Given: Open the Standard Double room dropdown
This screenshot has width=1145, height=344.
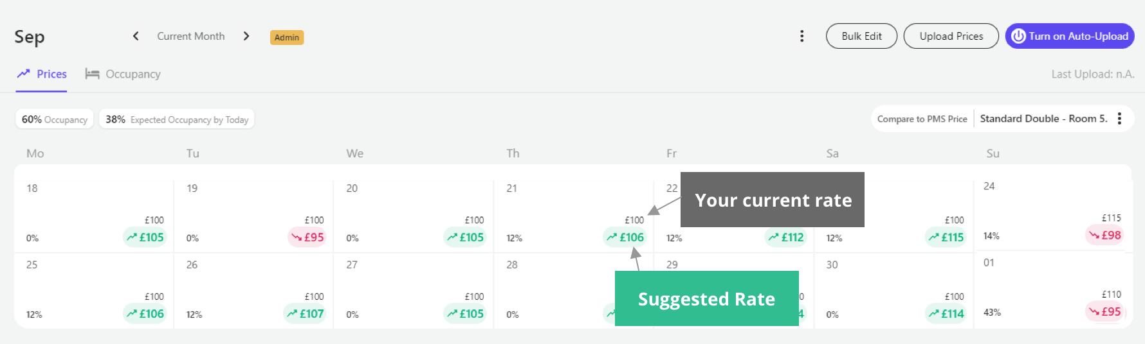Looking at the screenshot, I should pyautogui.click(x=1043, y=119).
